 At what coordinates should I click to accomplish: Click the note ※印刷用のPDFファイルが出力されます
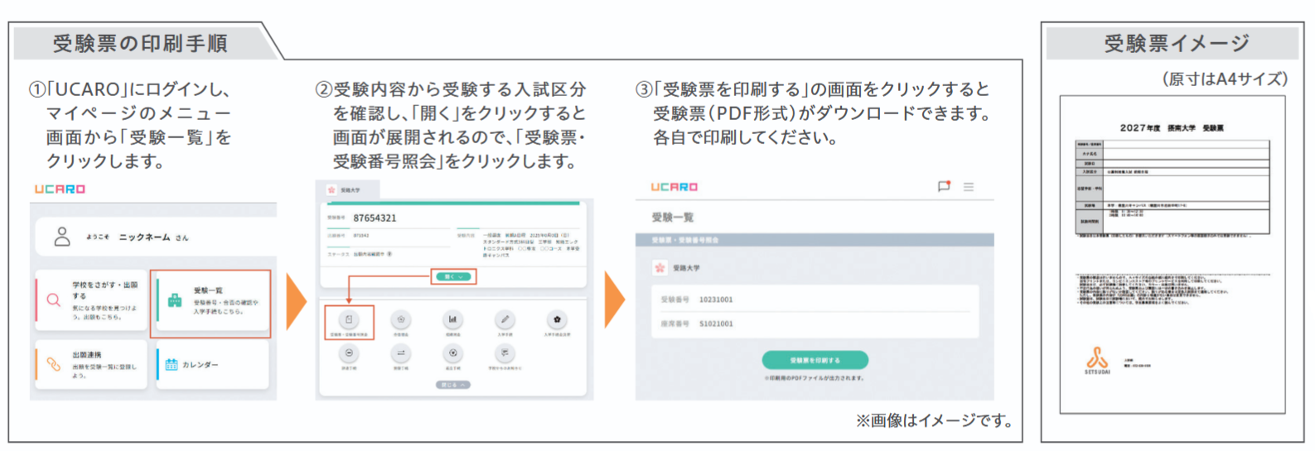(x=815, y=378)
